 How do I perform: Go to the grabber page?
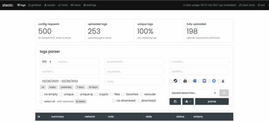point(35,5)
